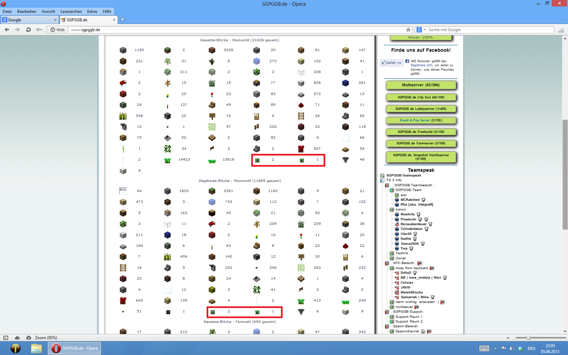Click the Web security badge dropdown

coord(57,30)
